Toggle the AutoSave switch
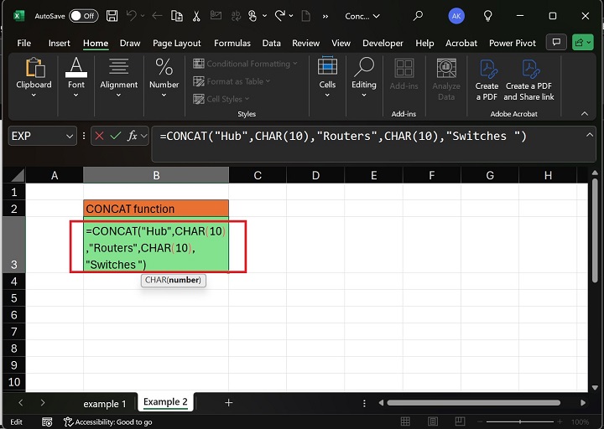This screenshot has width=604, height=429. pyautogui.click(x=82, y=16)
